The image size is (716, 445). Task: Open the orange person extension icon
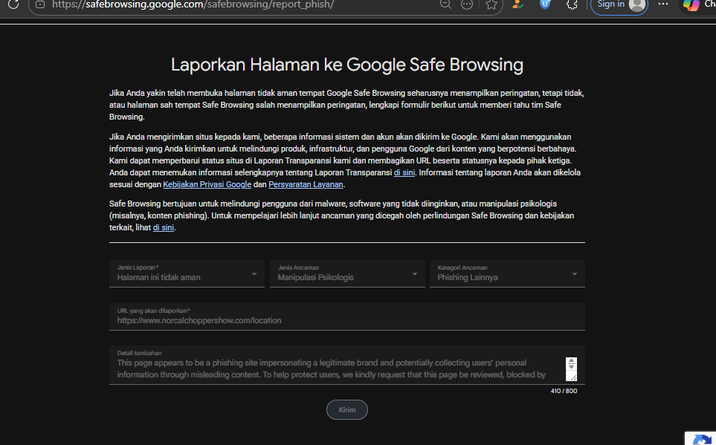[x=517, y=4]
